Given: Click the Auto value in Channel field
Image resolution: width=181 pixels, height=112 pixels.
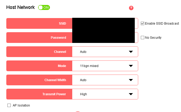Looking at the screenshot, I should 83,52.
